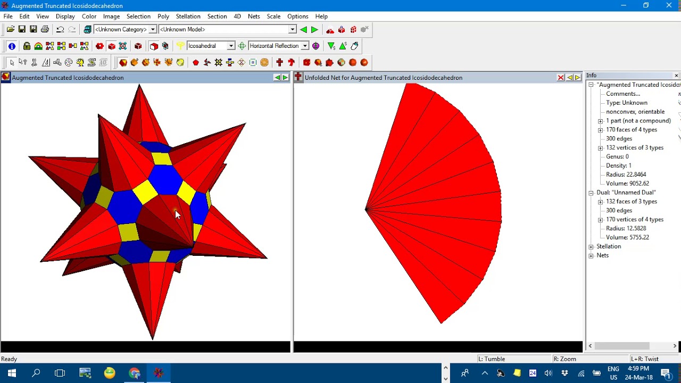Screen dimensions: 681x383
Task: Click the green upward triangle icon
Action: pyautogui.click(x=343, y=46)
